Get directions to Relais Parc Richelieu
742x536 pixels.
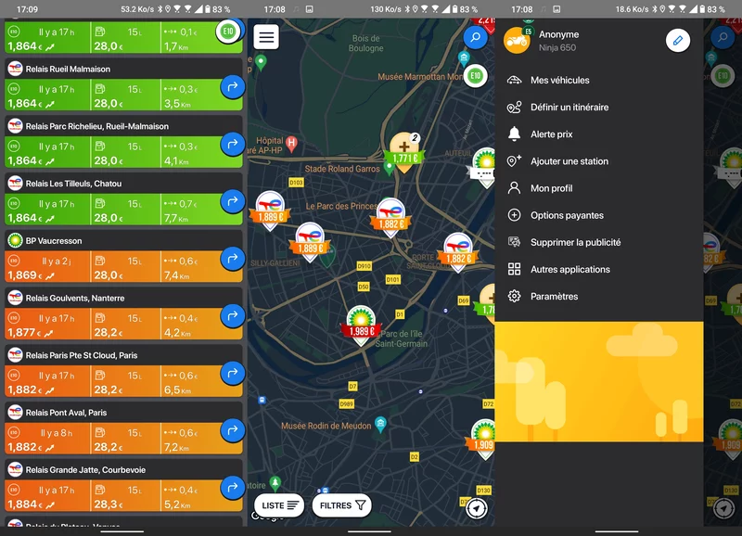click(233, 145)
